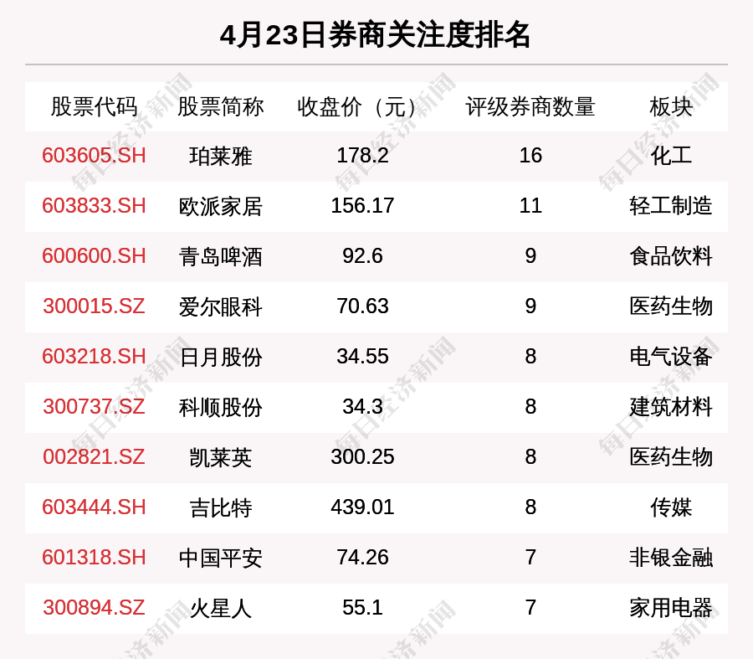Click closing price 74.26
753x659 pixels.
point(362,558)
